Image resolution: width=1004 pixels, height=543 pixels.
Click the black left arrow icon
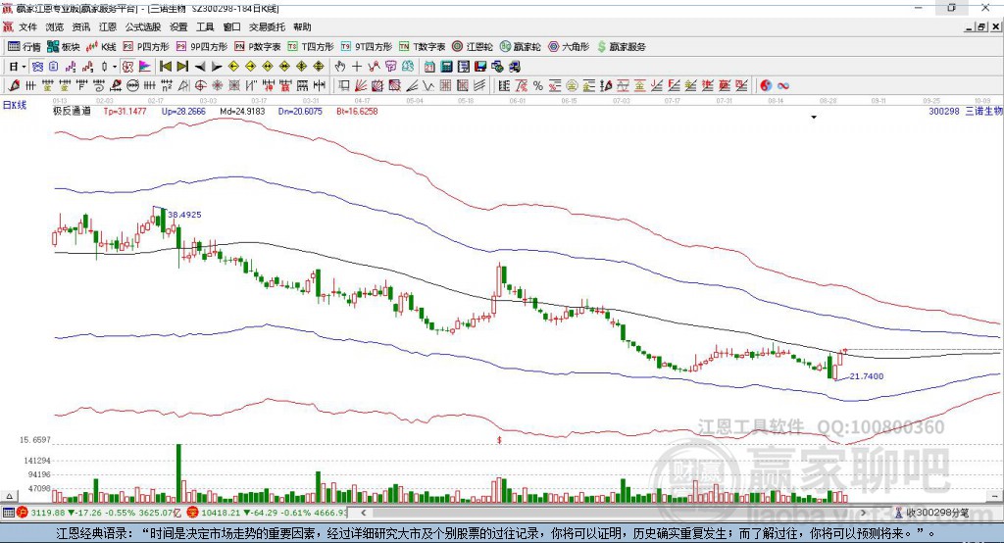[200, 66]
